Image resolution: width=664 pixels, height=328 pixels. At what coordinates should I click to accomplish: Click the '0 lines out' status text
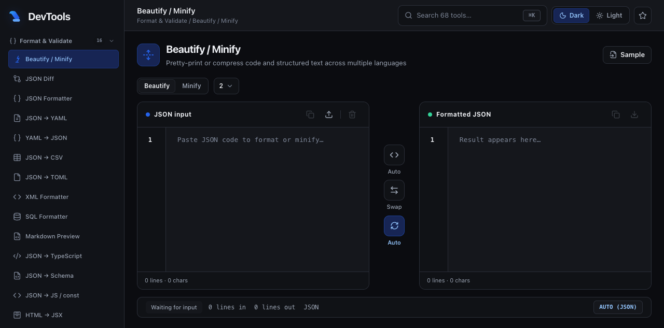click(274, 307)
